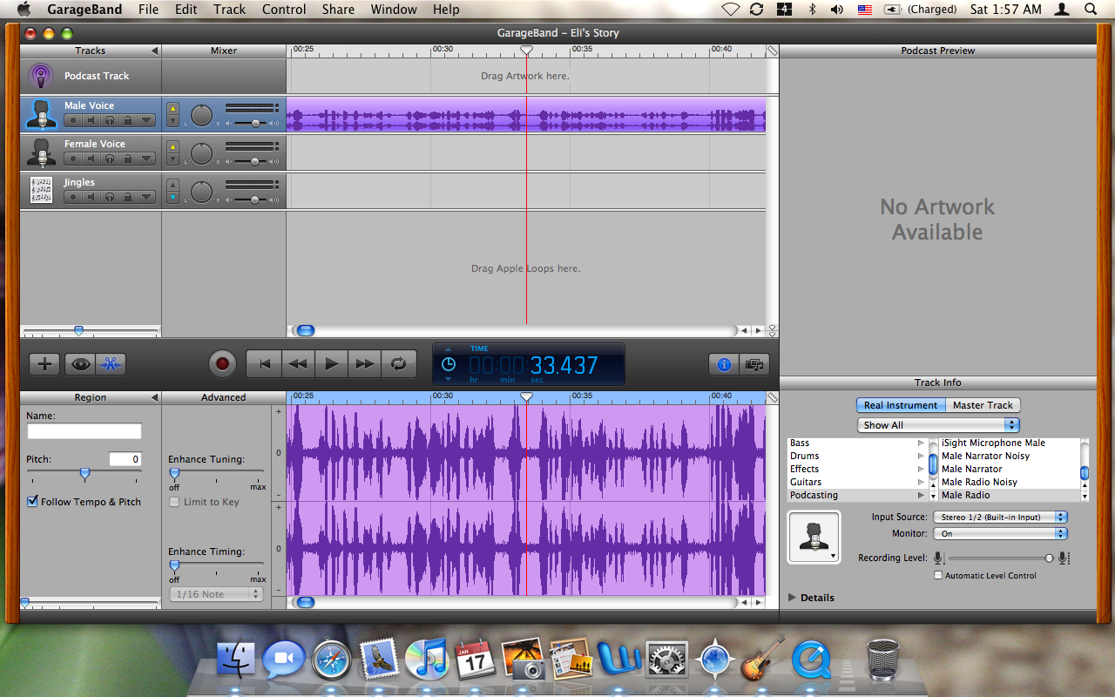The width and height of the screenshot is (1115, 697).
Task: Show Track Info with the blue info button
Action: (724, 364)
